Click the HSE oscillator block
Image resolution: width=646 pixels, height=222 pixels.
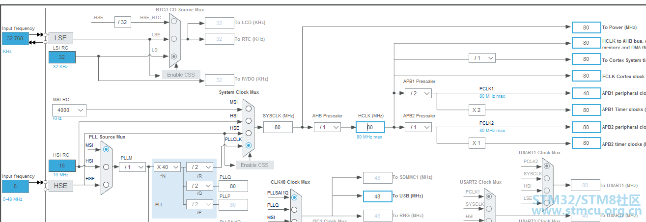click(x=60, y=186)
